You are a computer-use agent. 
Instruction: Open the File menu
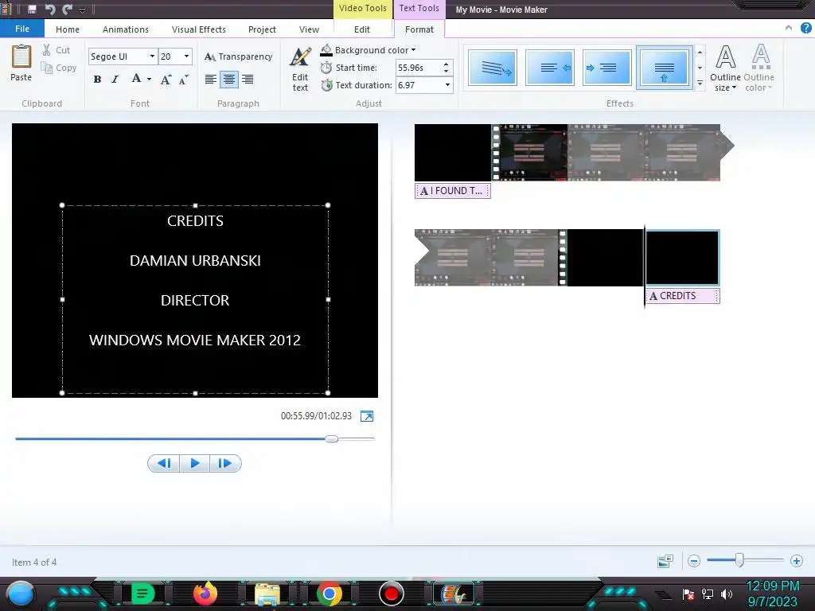(x=22, y=29)
